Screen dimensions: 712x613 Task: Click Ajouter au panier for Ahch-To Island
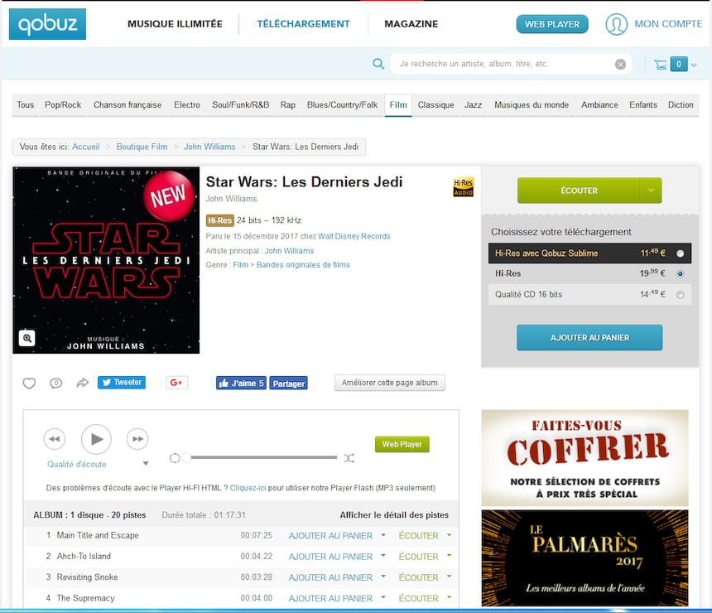[x=330, y=557]
